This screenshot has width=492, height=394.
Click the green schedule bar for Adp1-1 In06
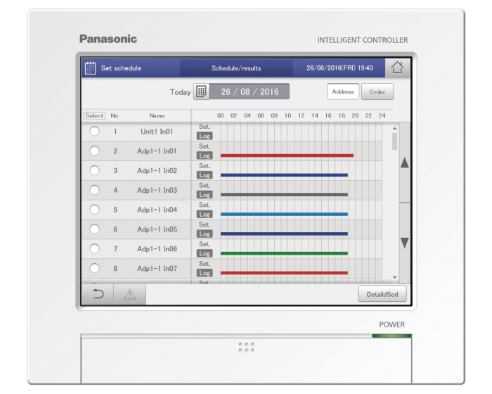tap(284, 253)
